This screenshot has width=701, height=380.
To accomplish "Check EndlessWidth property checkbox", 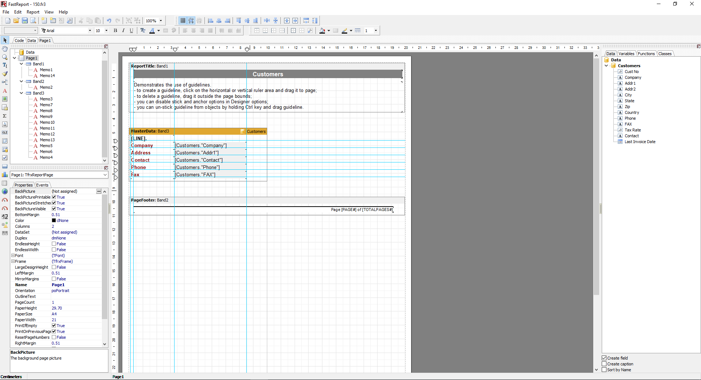I will (54, 250).
